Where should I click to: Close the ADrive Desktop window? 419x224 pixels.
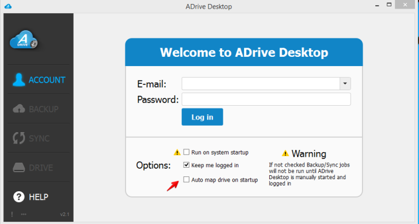pos(405,5)
